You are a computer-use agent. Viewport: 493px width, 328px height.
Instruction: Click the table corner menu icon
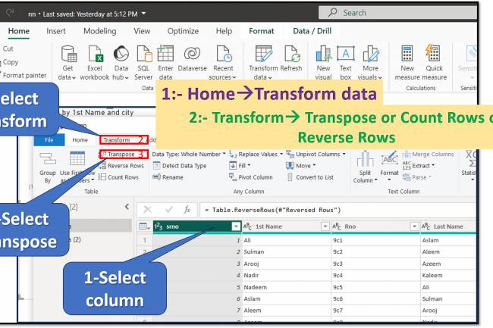[x=144, y=226]
